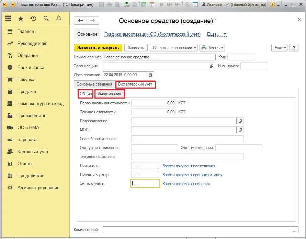Expand the Печать dropdown button
The image size is (306, 239).
[x=212, y=48]
